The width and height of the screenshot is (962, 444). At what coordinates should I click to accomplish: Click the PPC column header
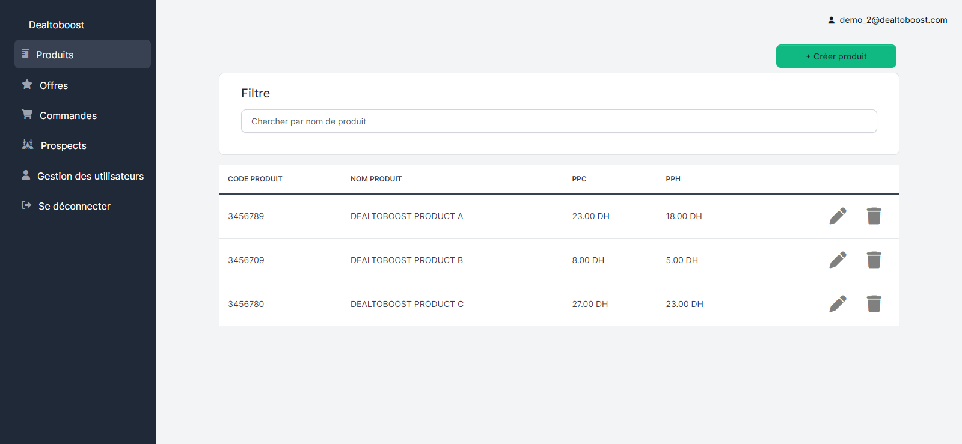click(579, 179)
